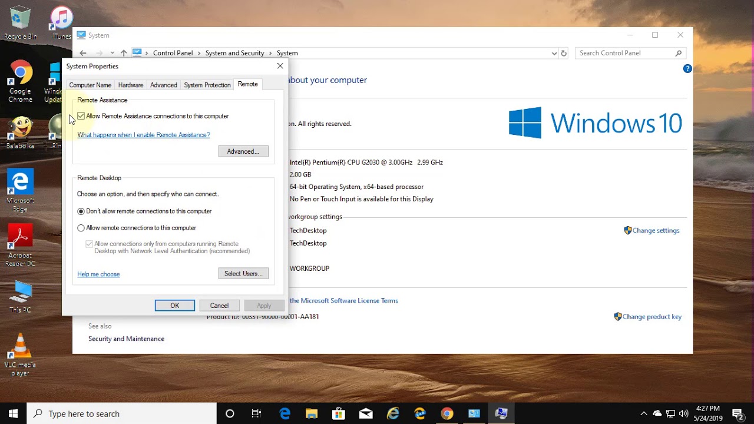This screenshot has width=754, height=424.
Task: Open Microsoft Store taskbar icon
Action: click(x=339, y=413)
